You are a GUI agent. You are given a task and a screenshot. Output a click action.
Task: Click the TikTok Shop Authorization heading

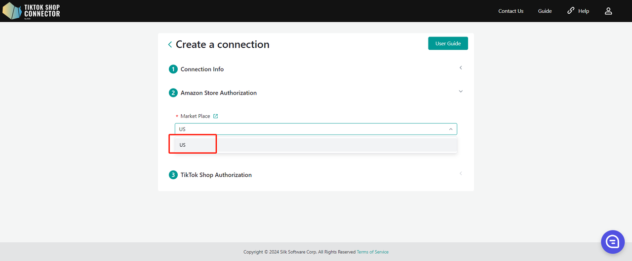[x=216, y=175]
